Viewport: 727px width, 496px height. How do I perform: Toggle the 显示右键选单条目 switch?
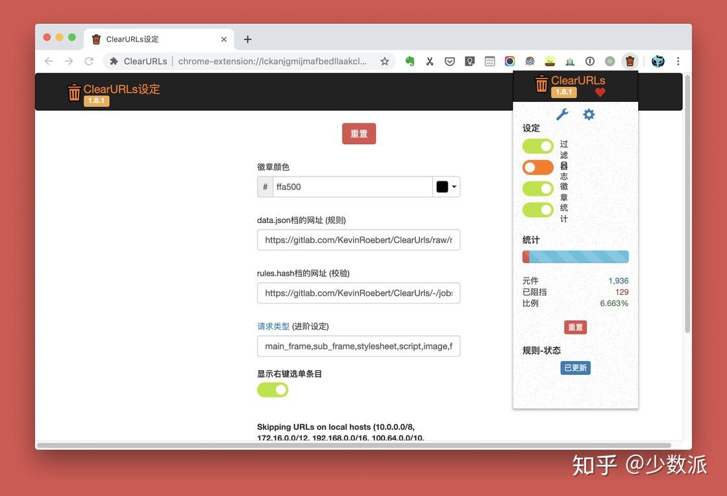click(273, 390)
